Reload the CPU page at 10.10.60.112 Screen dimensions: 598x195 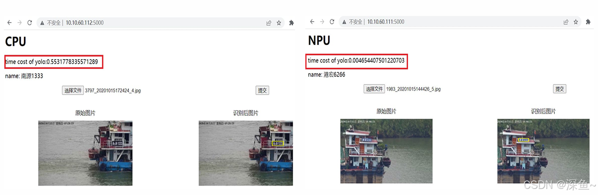[30, 23]
